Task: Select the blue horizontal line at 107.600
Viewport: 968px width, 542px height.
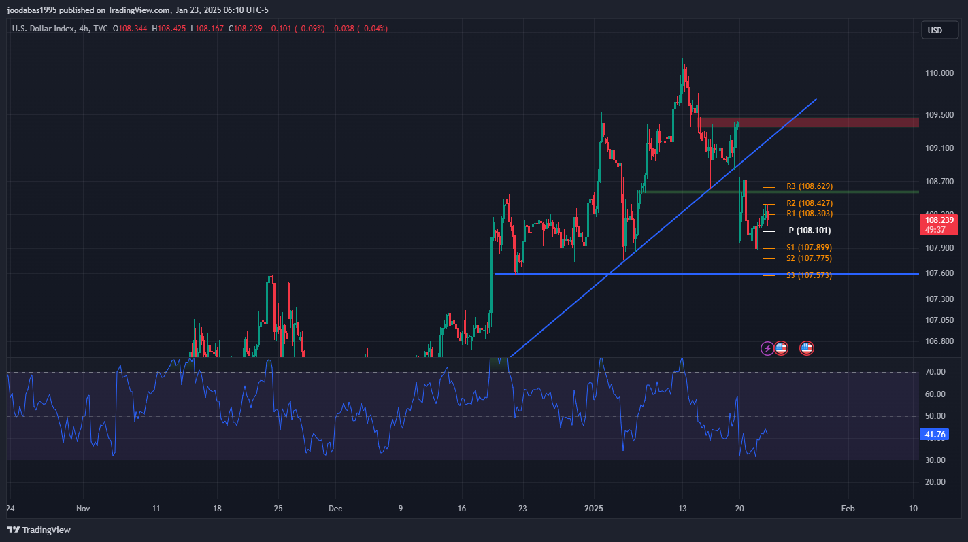Action: pyautogui.click(x=680, y=274)
